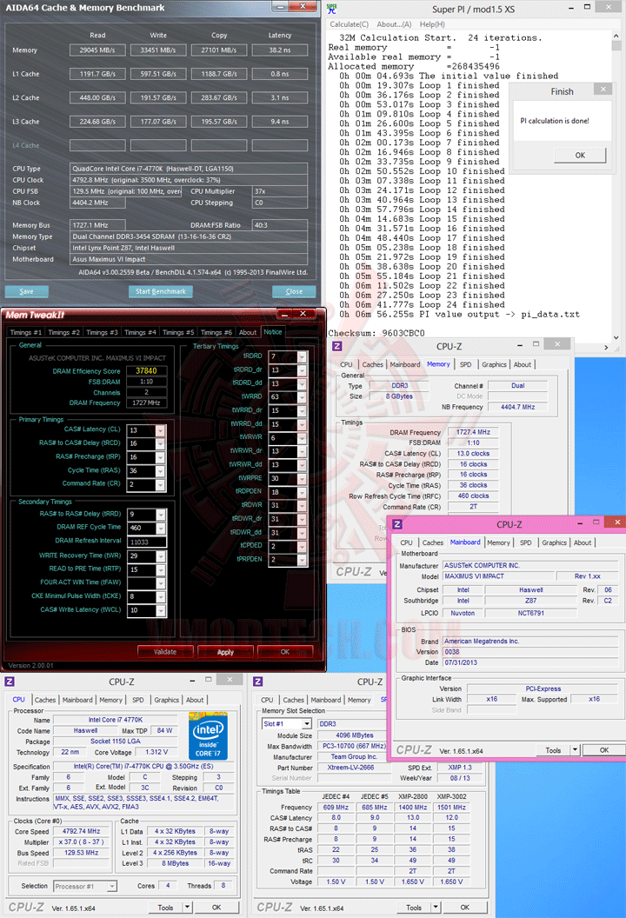Expand CAS# Latency (CL) dropdown
626x918 pixels.
[x=161, y=430]
